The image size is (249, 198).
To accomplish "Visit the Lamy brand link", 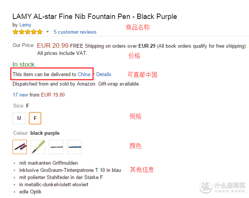I will pyautogui.click(x=25, y=25).
